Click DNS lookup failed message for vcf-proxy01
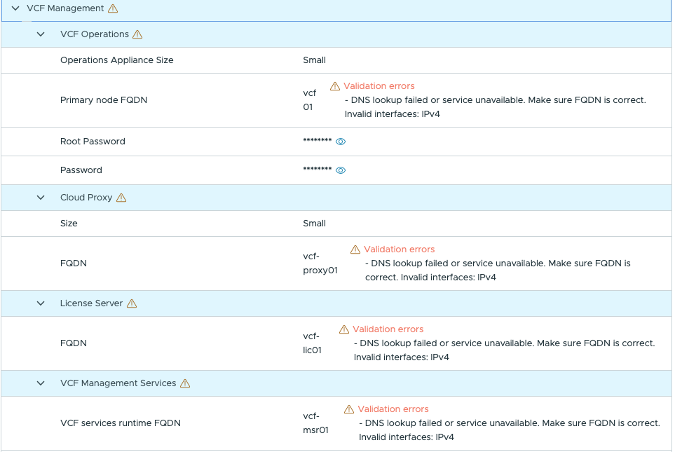Screen dimensions: 682x452 (x=498, y=270)
